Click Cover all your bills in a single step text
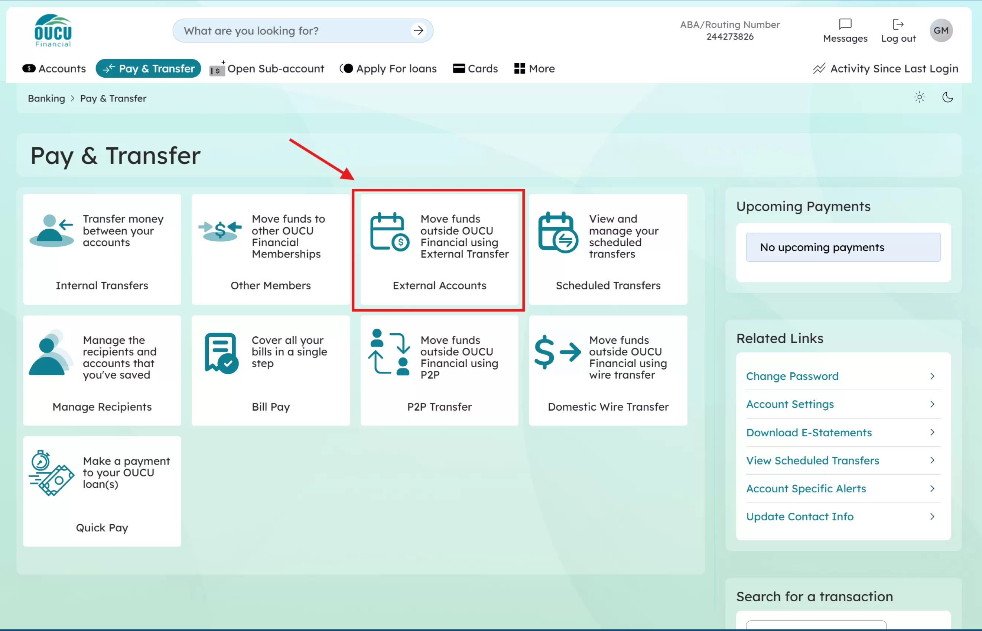The image size is (982, 631). click(x=289, y=352)
